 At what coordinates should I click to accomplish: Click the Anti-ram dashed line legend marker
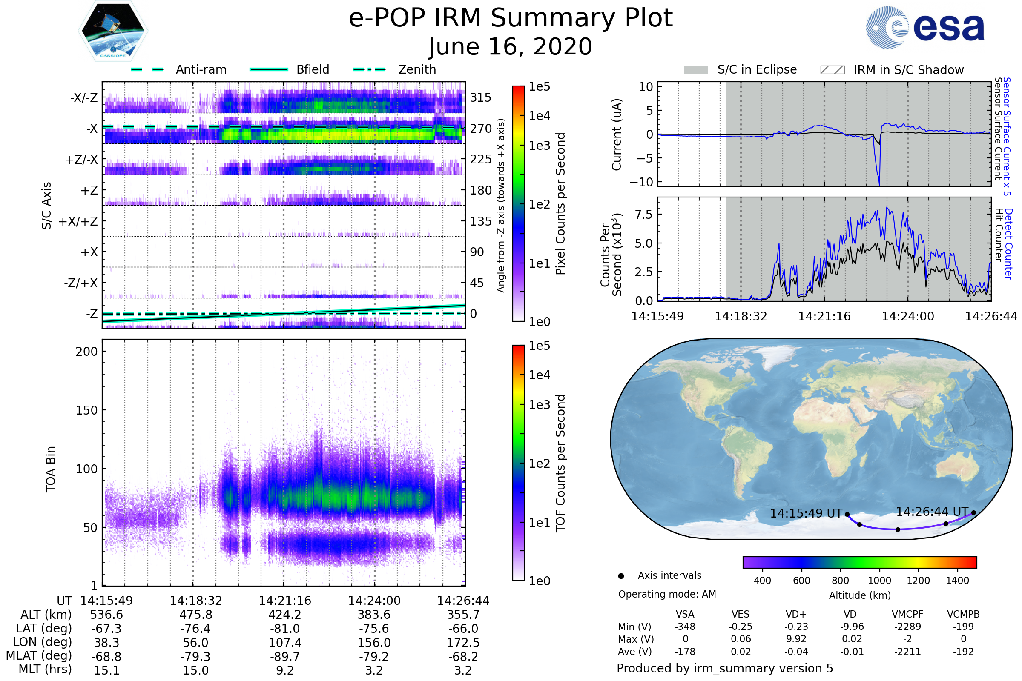(147, 69)
